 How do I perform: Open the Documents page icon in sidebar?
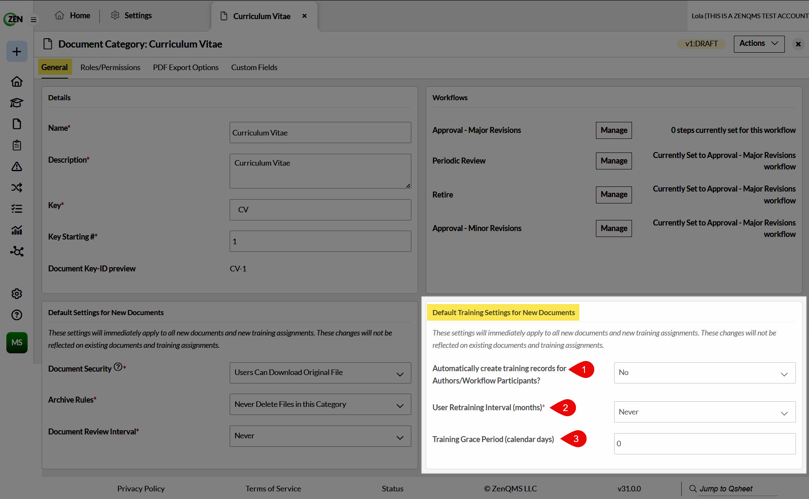(x=17, y=124)
